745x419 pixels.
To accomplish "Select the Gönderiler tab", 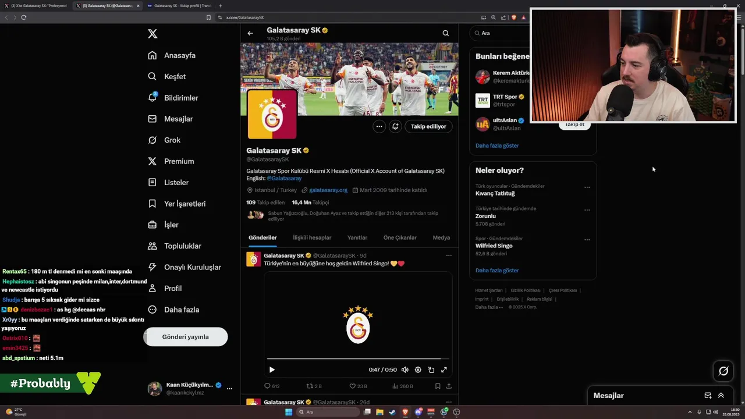I will click(x=262, y=237).
